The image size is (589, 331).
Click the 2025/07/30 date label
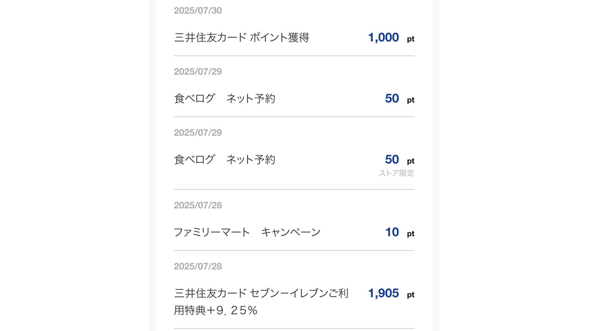(198, 11)
